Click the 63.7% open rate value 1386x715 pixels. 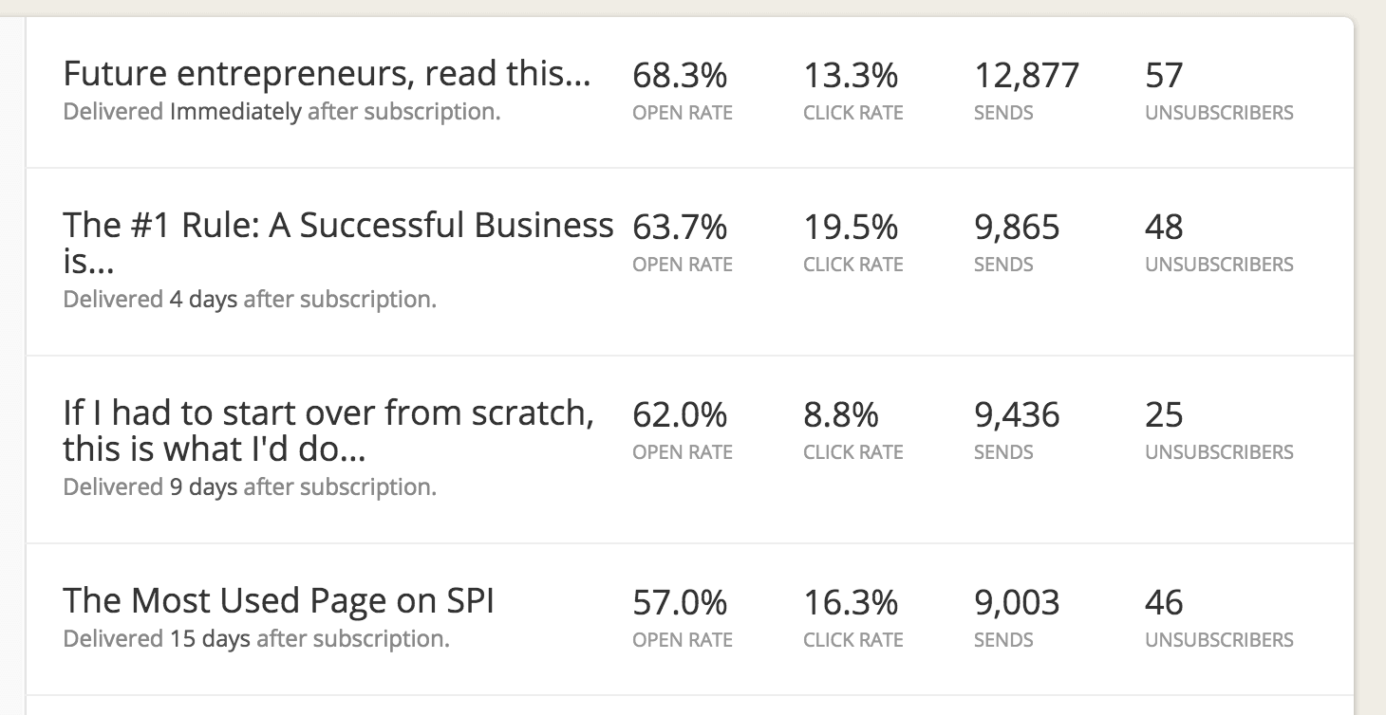680,227
